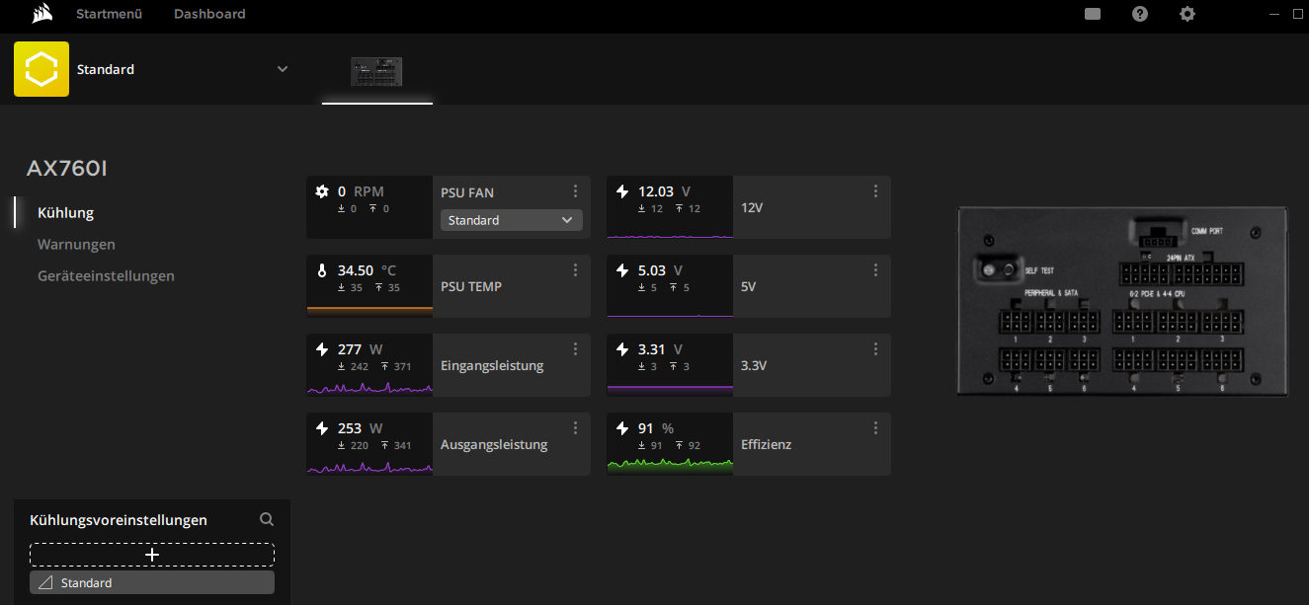The image size is (1309, 605).
Task: Open 12V card options menu
Action: 875,190
